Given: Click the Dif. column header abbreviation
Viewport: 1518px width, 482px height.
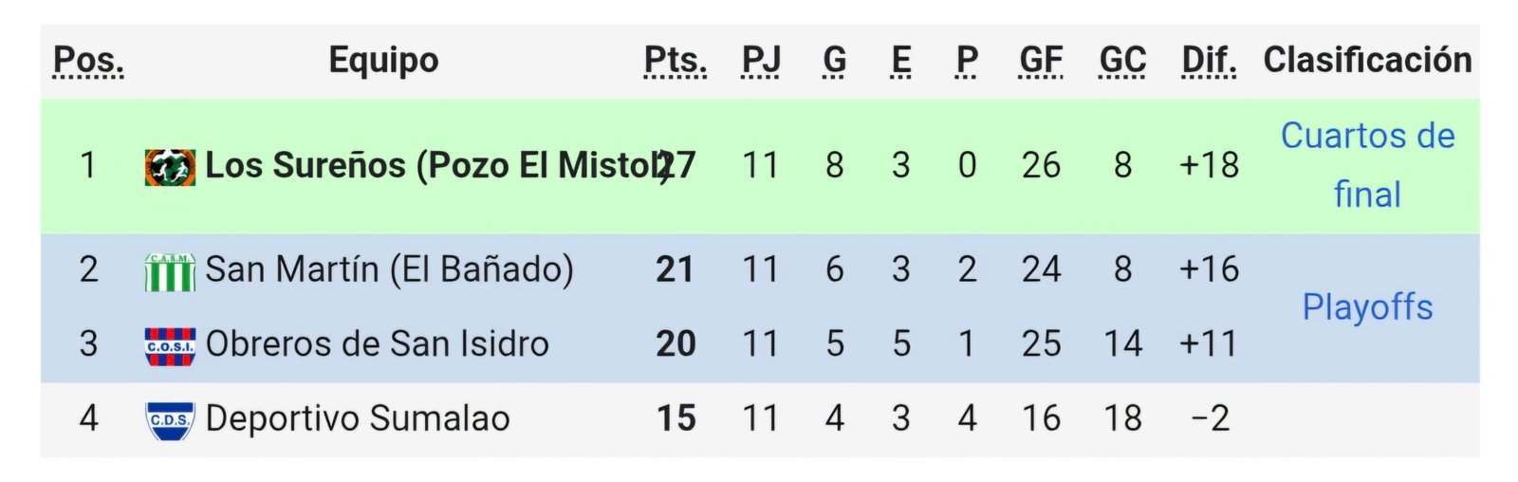Looking at the screenshot, I should pos(1209,61).
